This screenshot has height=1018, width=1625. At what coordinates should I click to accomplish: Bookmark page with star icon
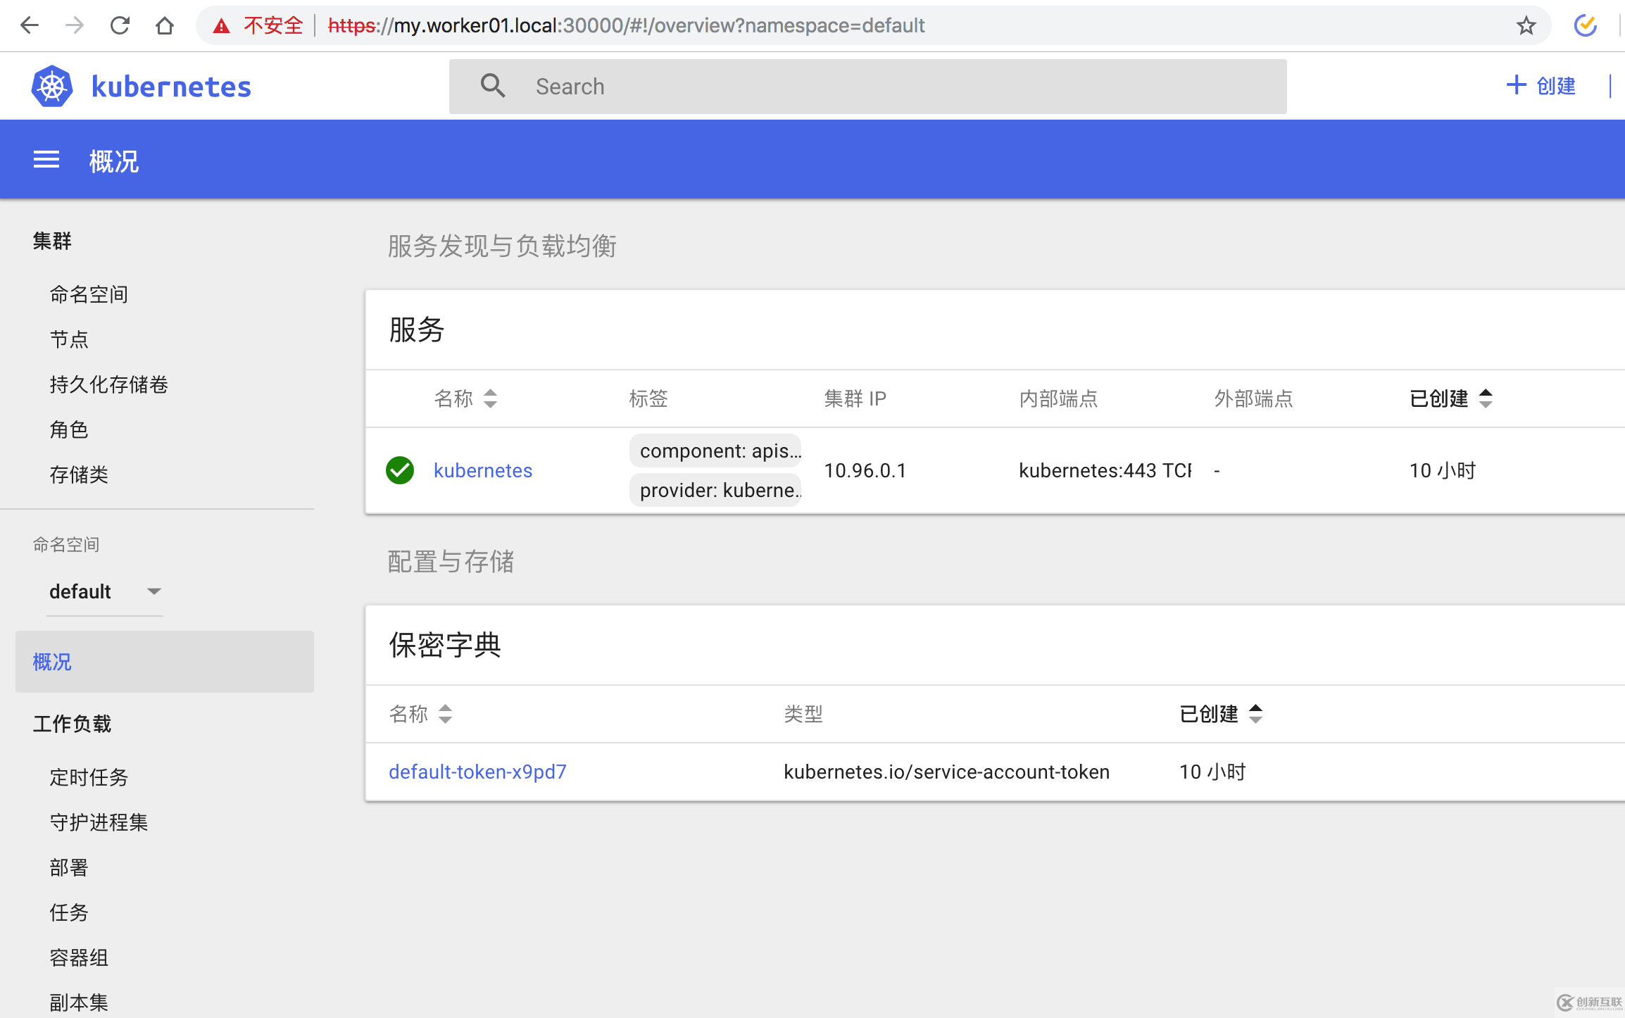[1526, 26]
